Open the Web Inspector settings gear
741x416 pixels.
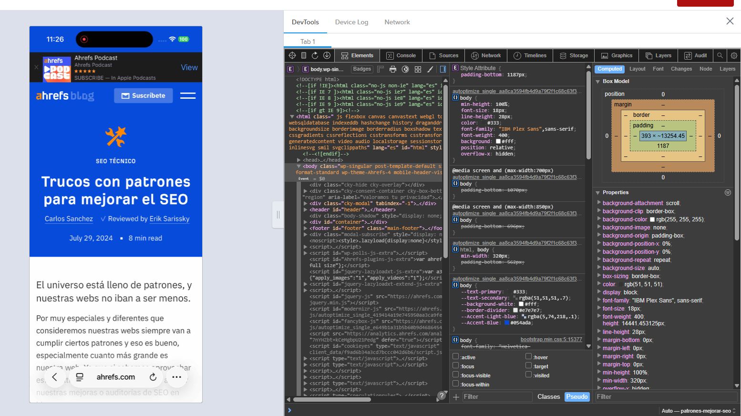tap(734, 55)
